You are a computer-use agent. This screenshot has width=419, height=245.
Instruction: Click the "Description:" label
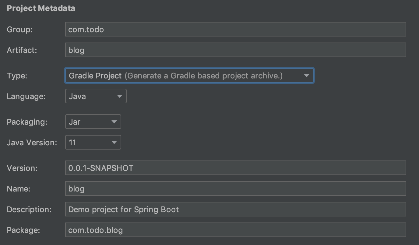[29, 209]
